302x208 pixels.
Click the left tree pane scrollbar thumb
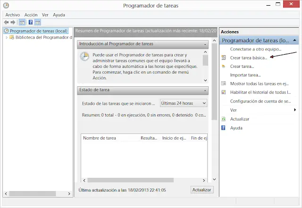(x=33, y=193)
